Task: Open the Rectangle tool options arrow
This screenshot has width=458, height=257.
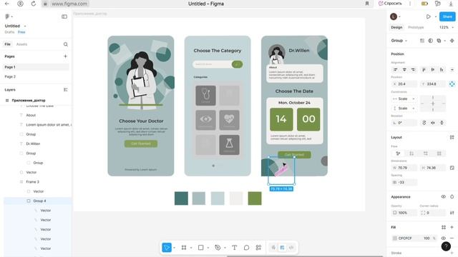Action: 208,248
